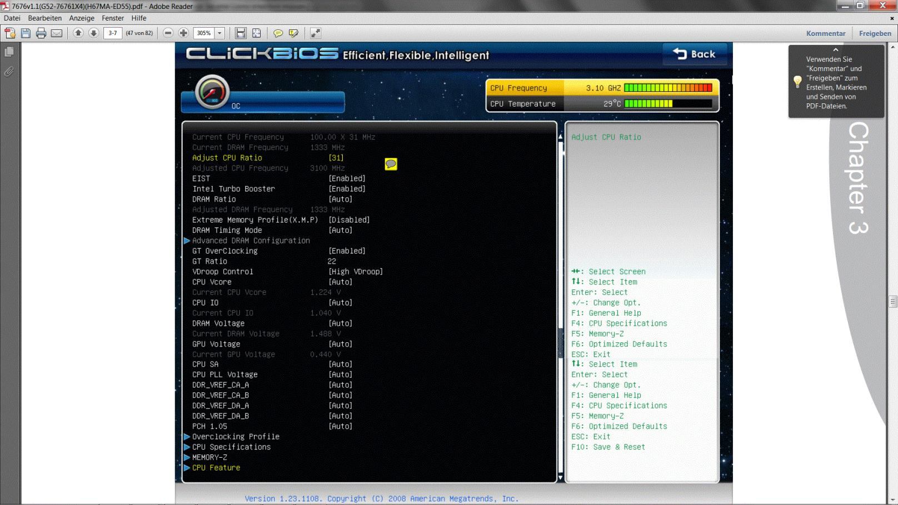Select the Adjust CPU Ratio row
The image size is (898, 505).
pos(268,158)
